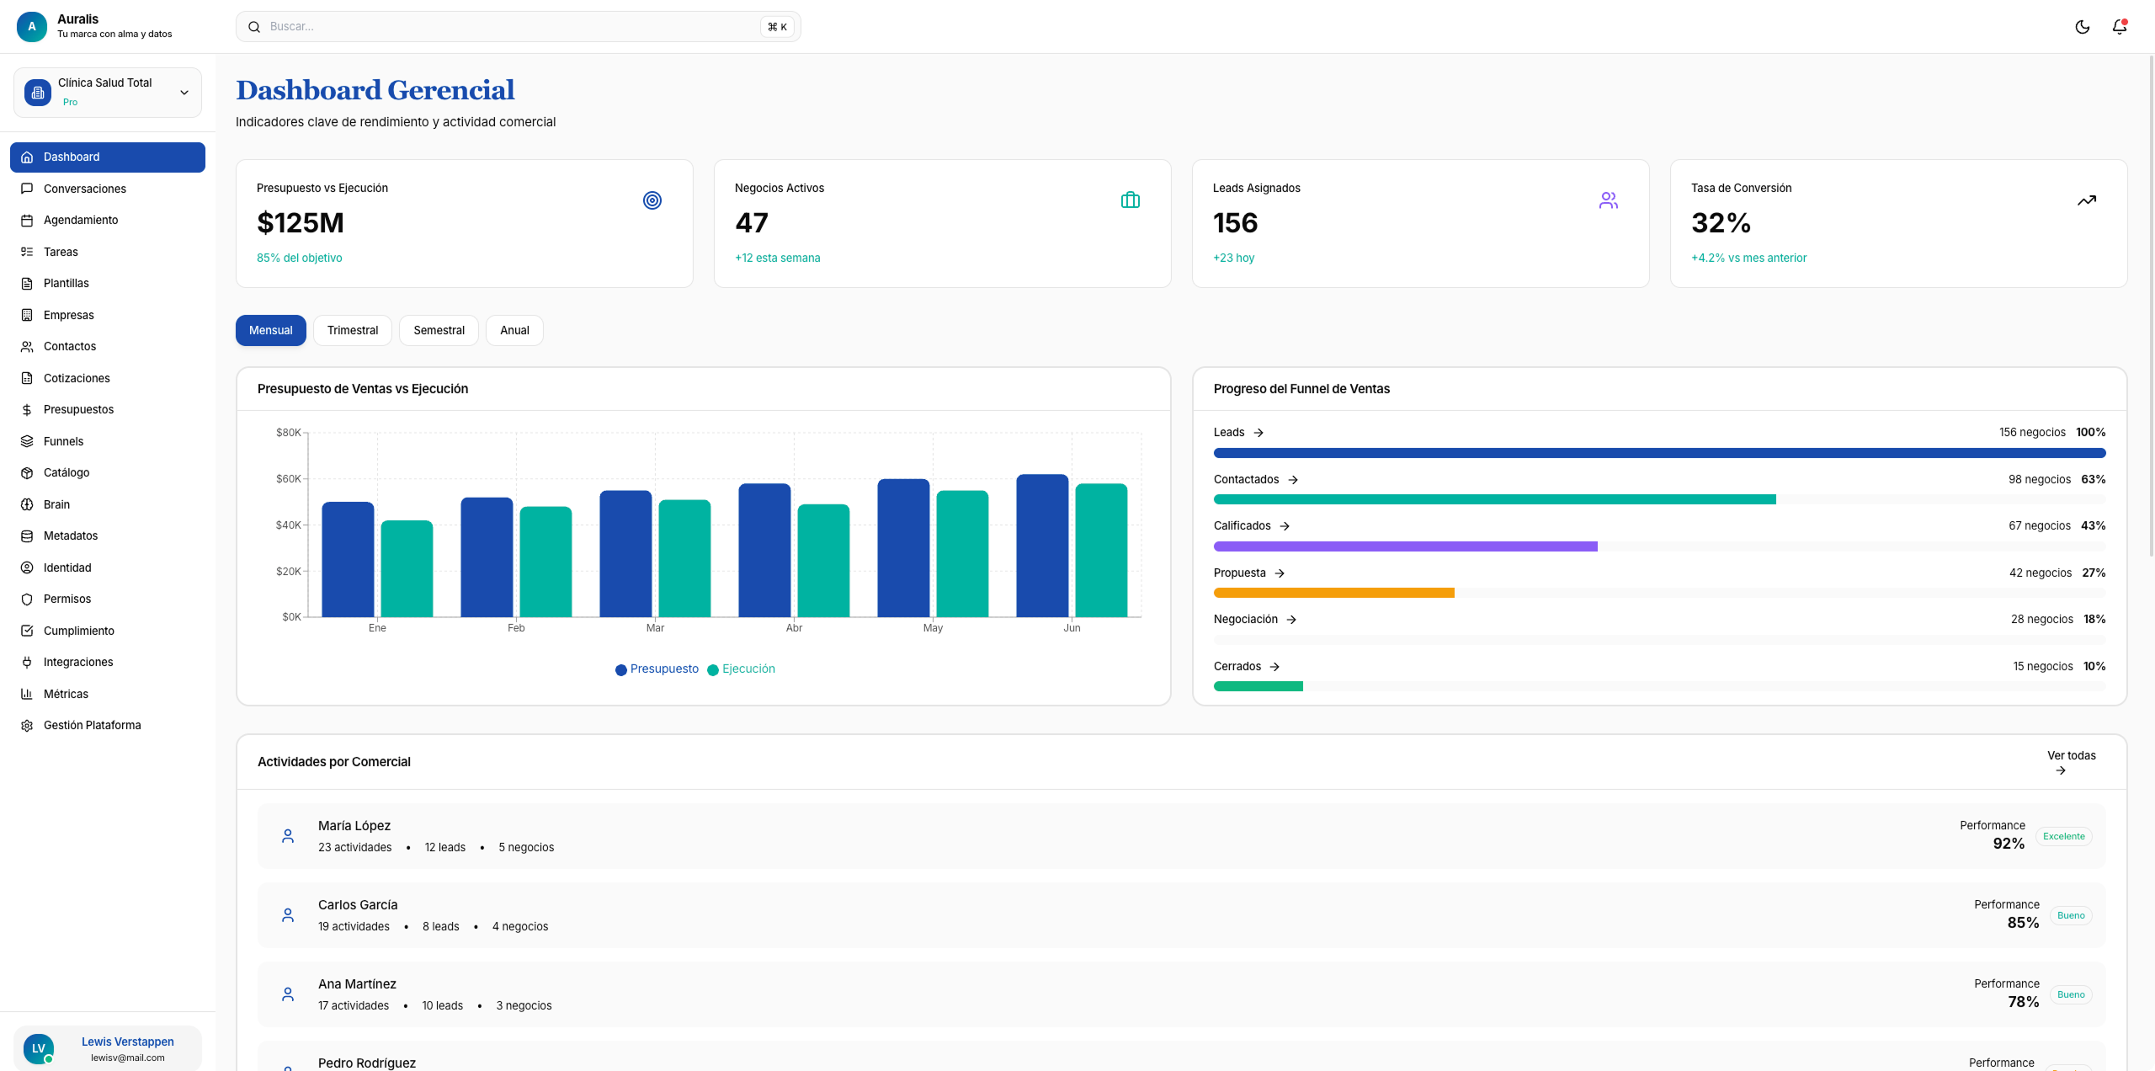Open the Gestión Plataforma gear icon
2155x1071 pixels.
(27, 726)
